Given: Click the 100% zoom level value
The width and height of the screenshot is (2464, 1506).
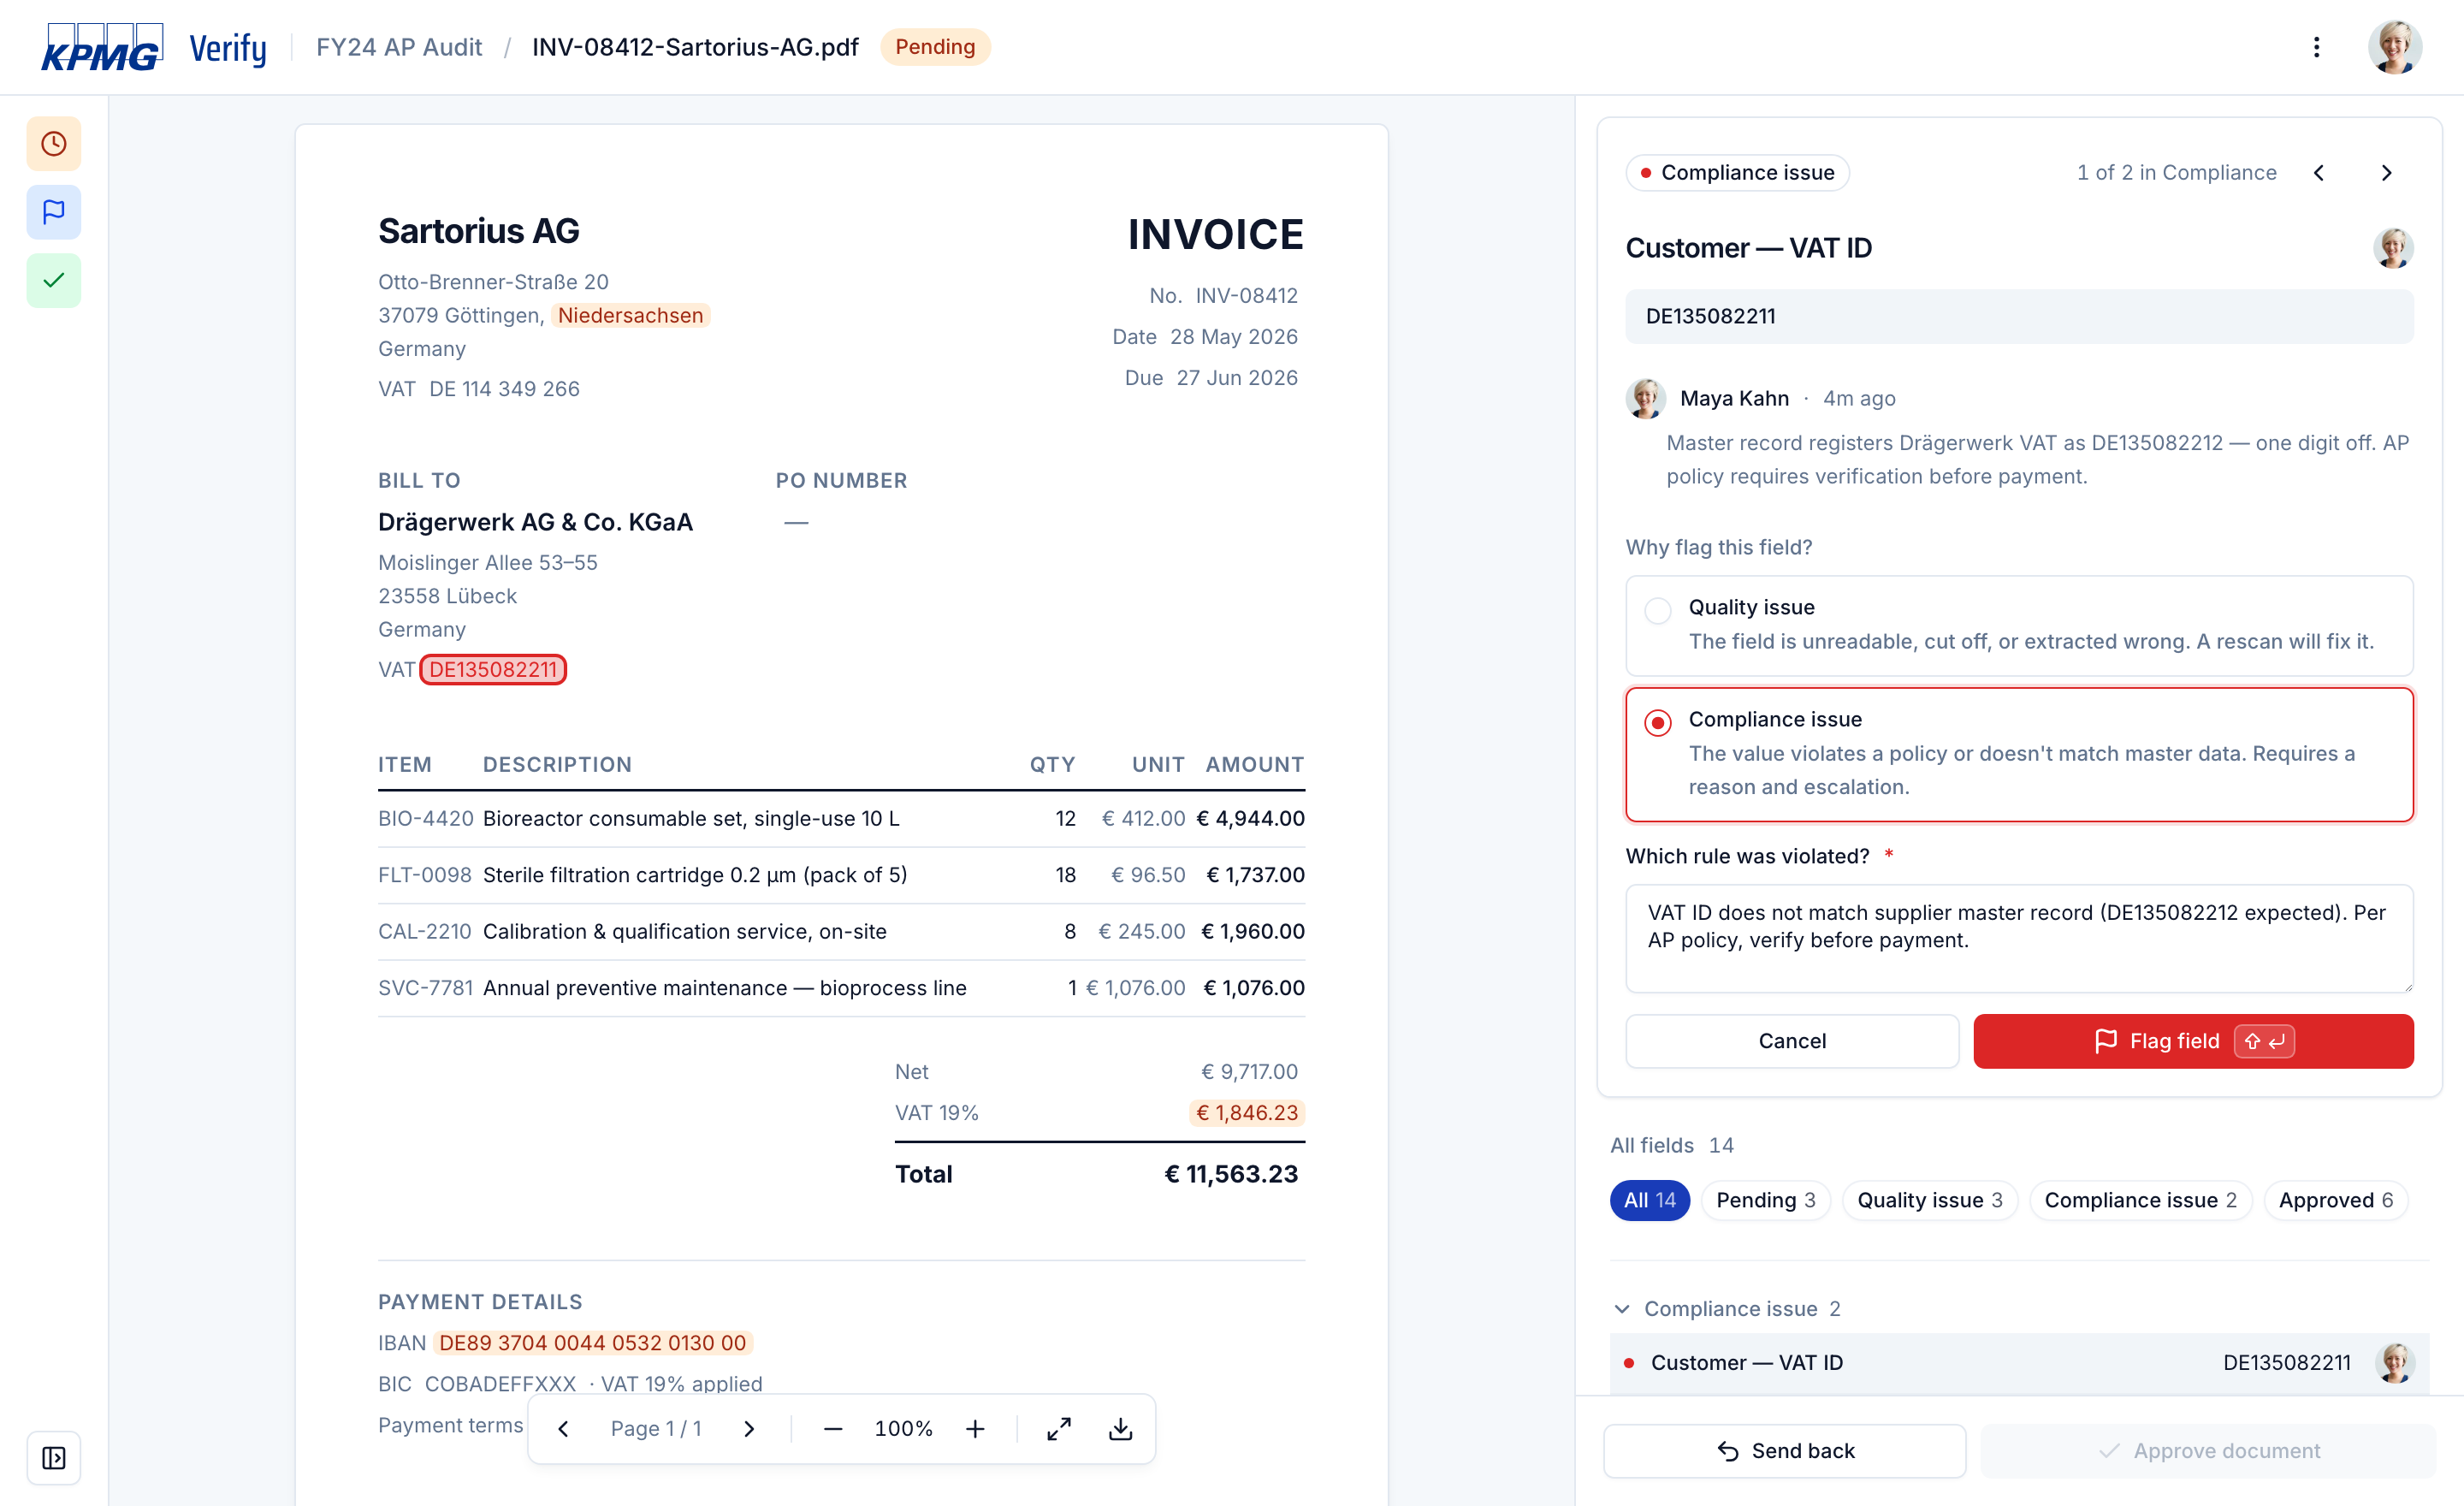Looking at the screenshot, I should (x=904, y=1429).
